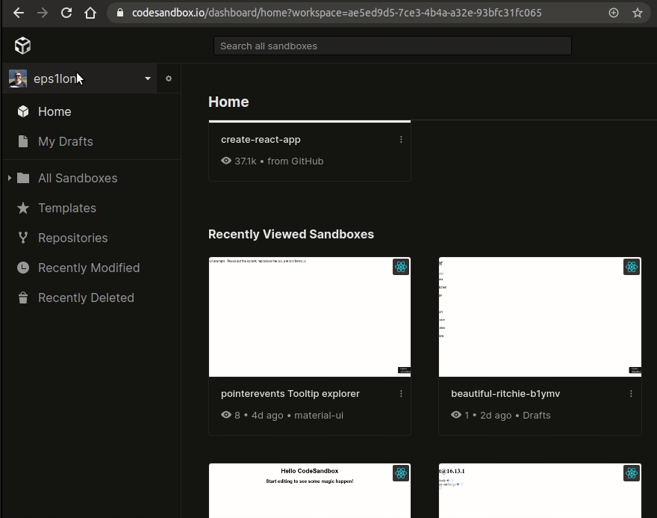
Task: Click the CodeSandbox cube logo
Action: pos(22,46)
